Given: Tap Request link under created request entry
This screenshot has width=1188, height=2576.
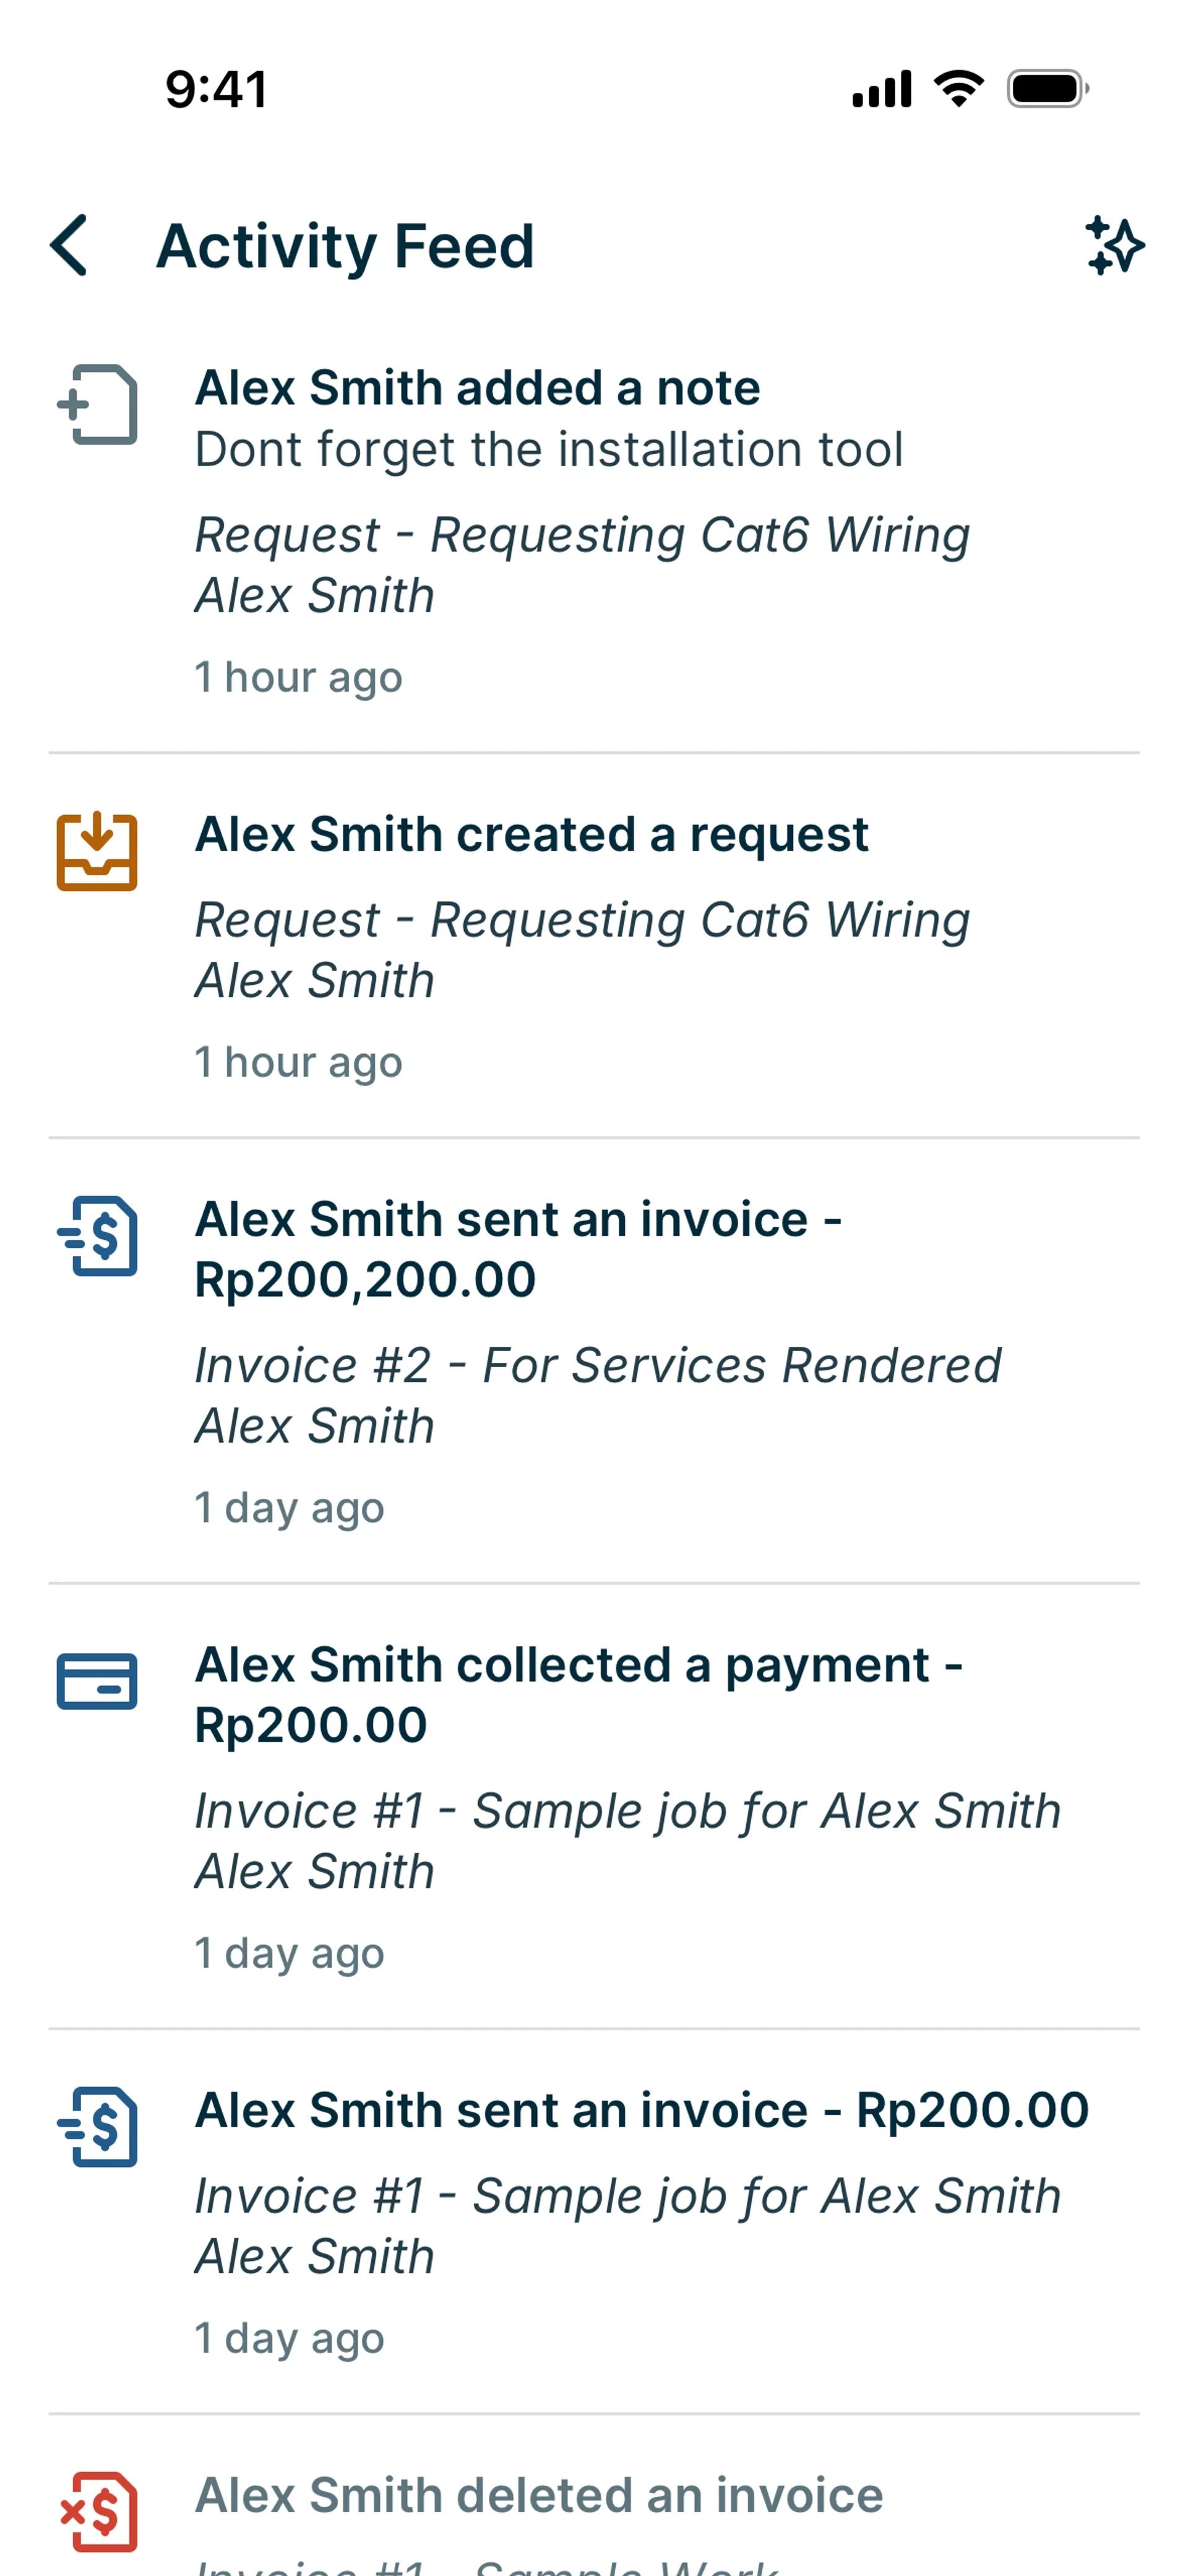Looking at the screenshot, I should [582, 920].
